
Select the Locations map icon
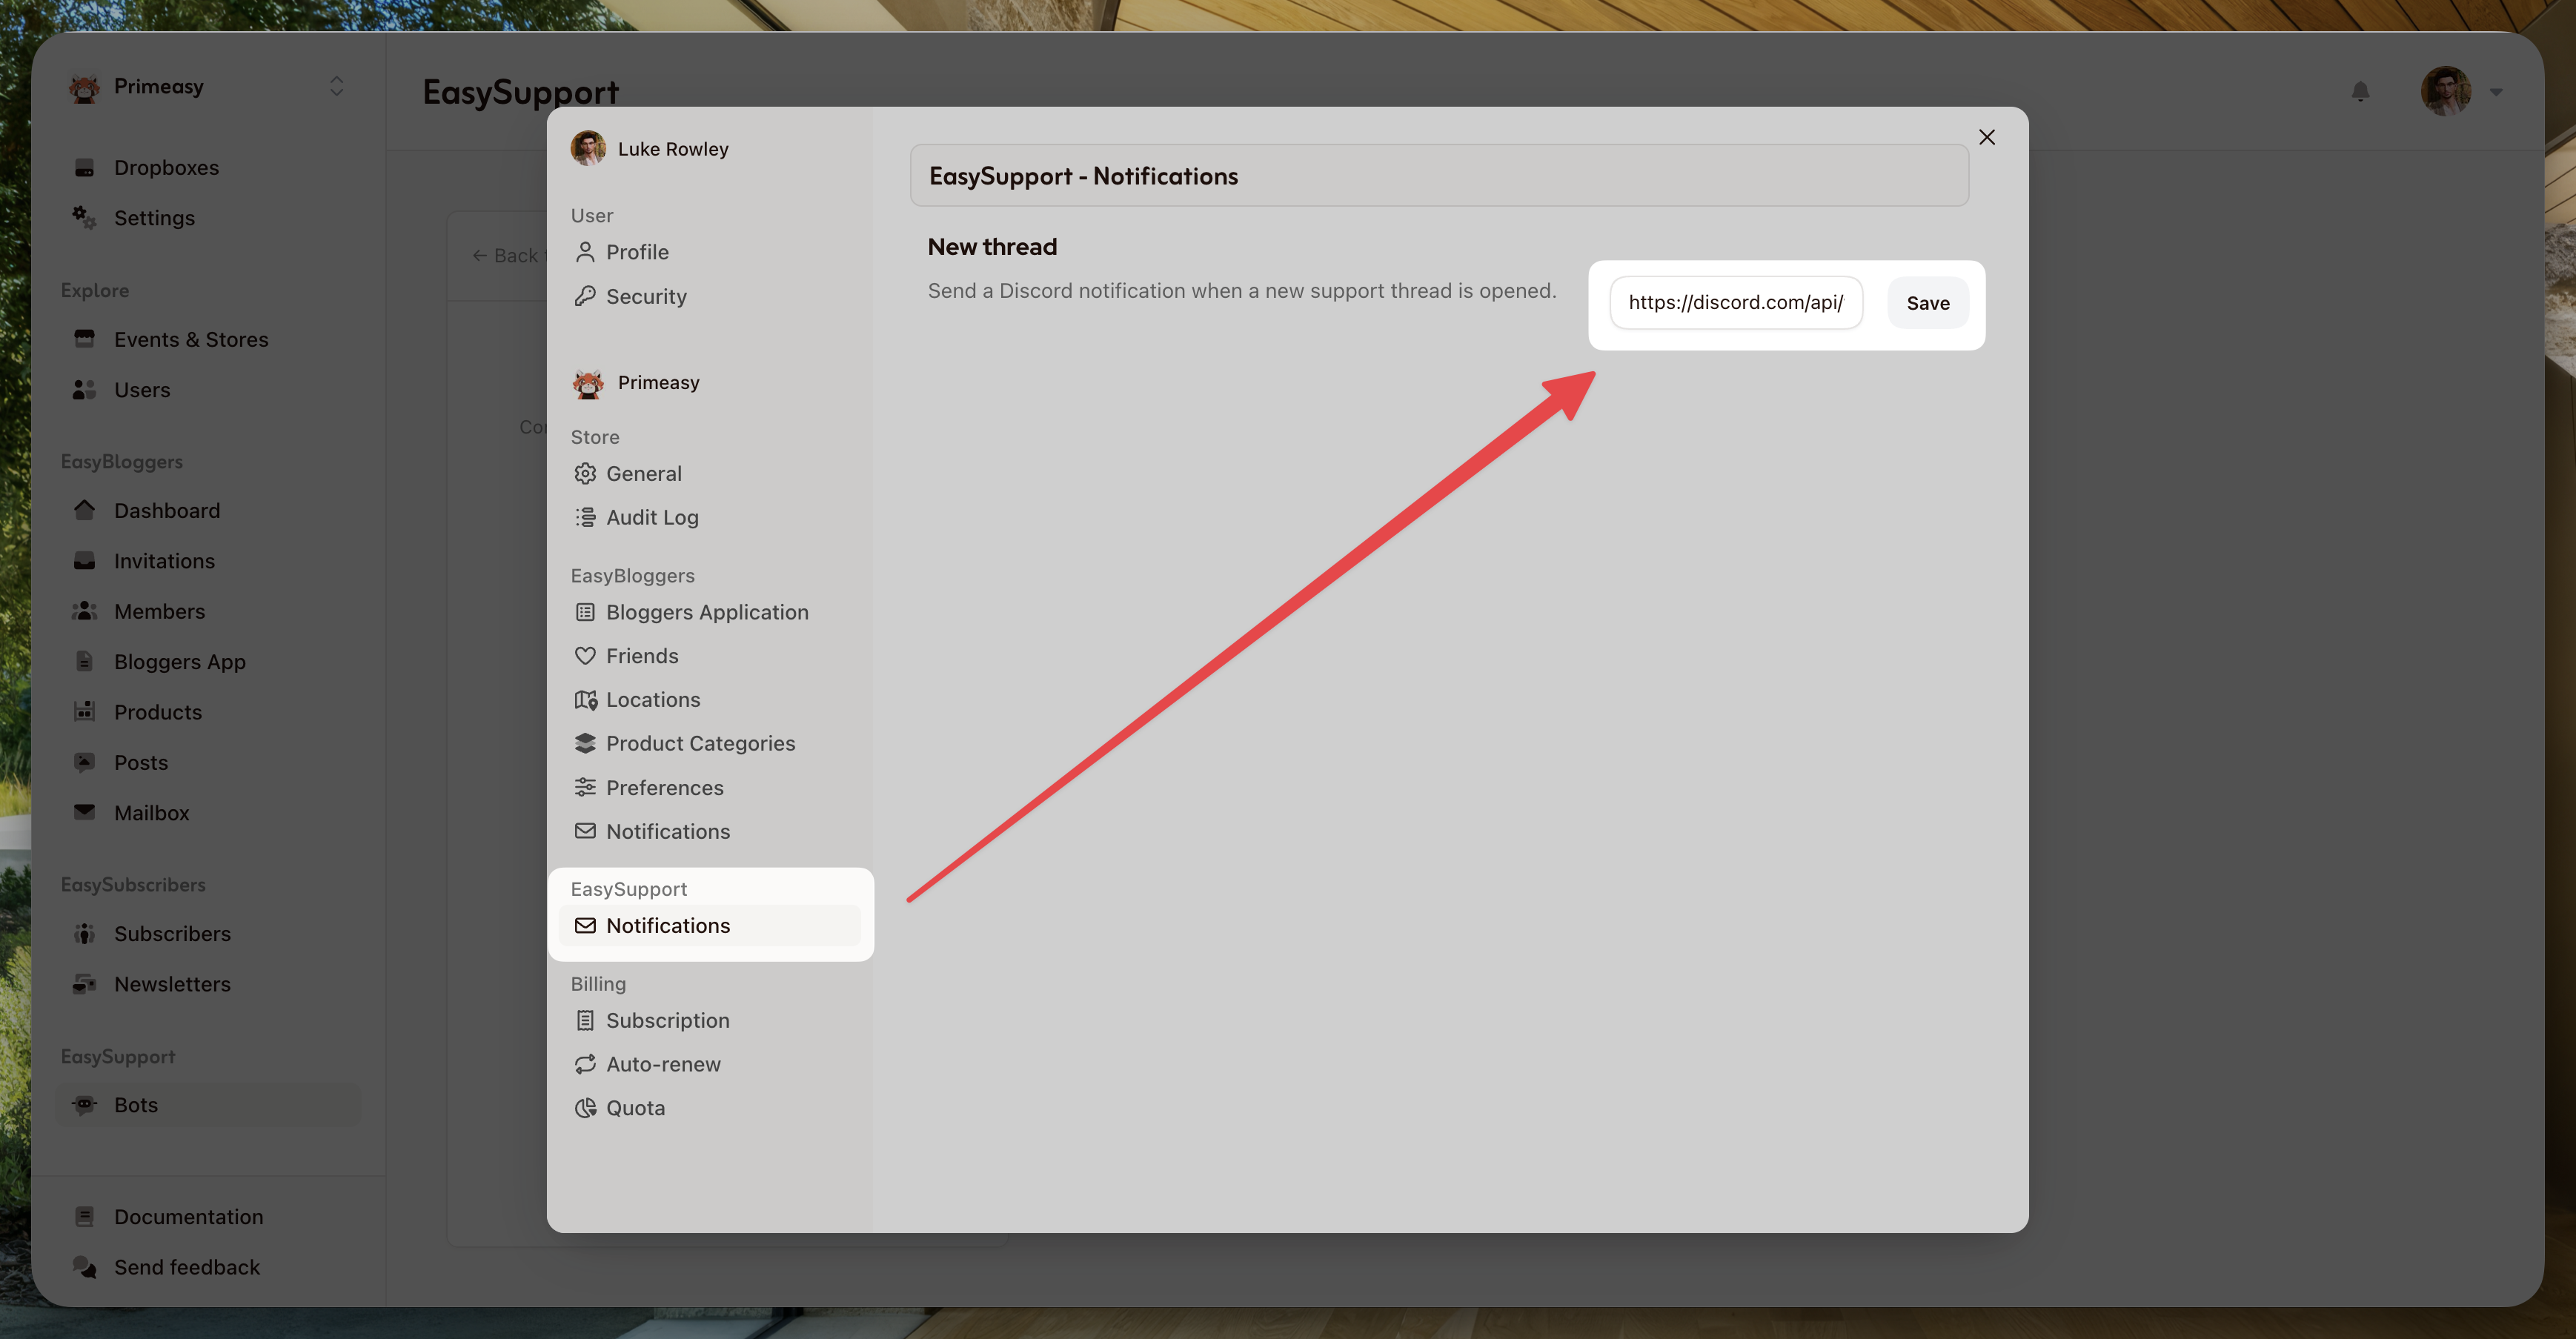(x=585, y=700)
